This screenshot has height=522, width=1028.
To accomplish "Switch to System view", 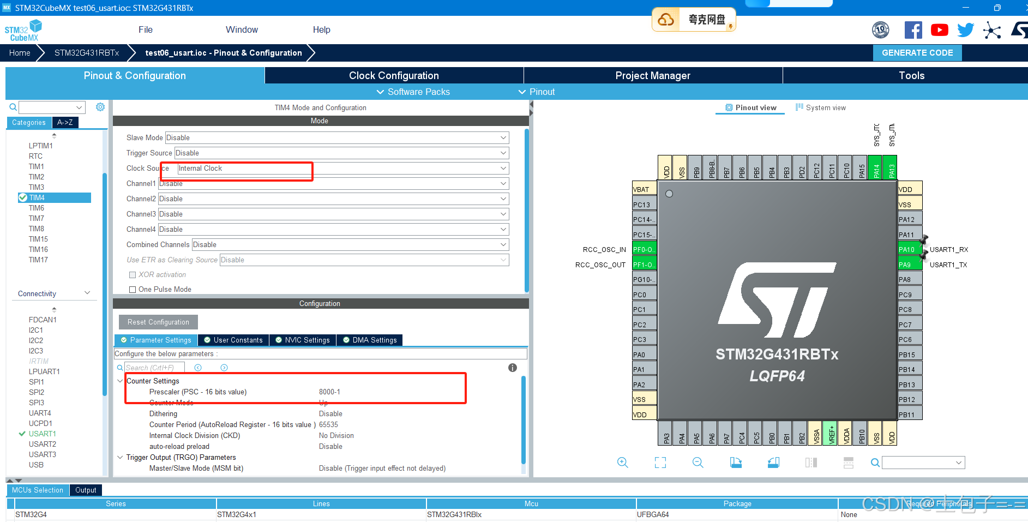I will point(820,107).
